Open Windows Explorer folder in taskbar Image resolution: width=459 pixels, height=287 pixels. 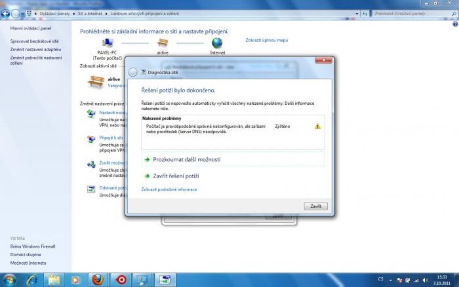tap(53, 280)
